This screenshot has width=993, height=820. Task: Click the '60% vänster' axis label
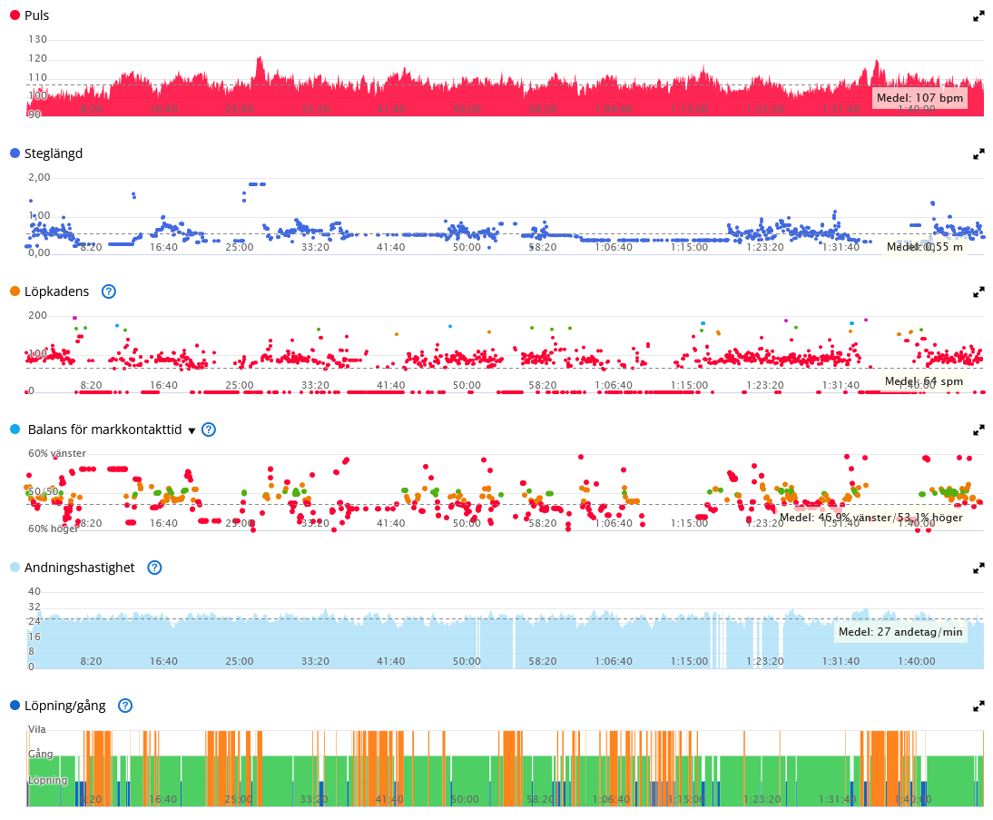(x=57, y=454)
